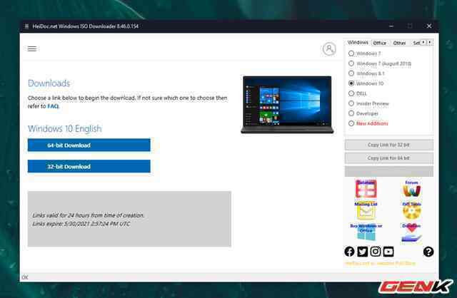Click the Windows 10 laptop image
Viewport: 457px width, 298px height.
[287, 104]
